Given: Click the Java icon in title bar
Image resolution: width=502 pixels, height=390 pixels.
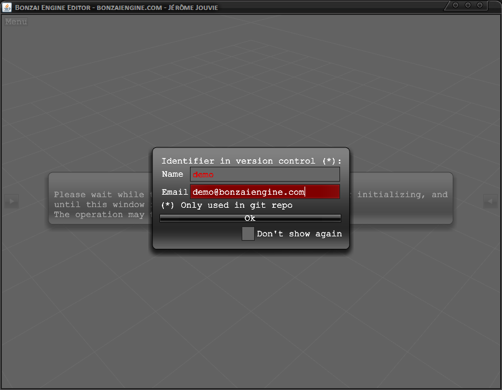Looking at the screenshot, I should [x=7, y=7].
